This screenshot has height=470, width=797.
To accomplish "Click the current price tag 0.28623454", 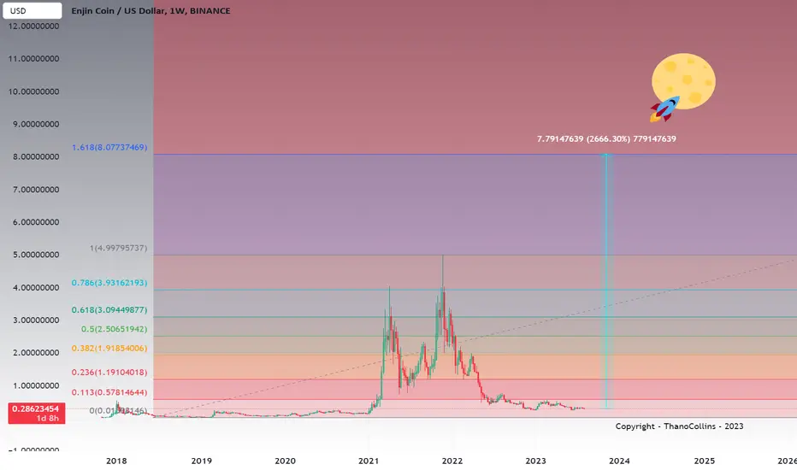I will pyautogui.click(x=36, y=413).
